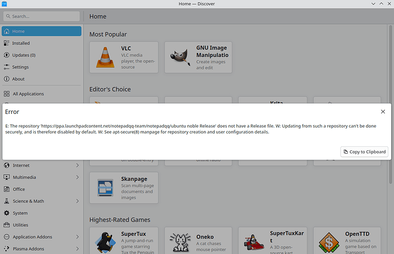This screenshot has width=394, height=254.
Task: Click the VLC cone icon
Action: point(105,58)
